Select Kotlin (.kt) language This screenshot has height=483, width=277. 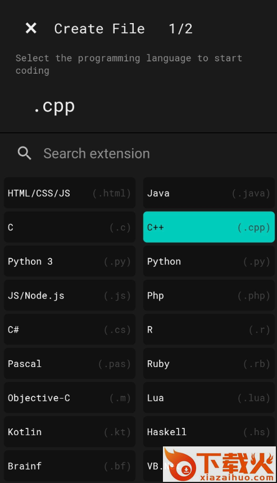(x=70, y=432)
